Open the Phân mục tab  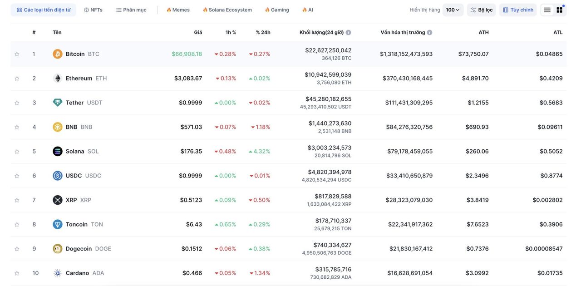tap(131, 10)
